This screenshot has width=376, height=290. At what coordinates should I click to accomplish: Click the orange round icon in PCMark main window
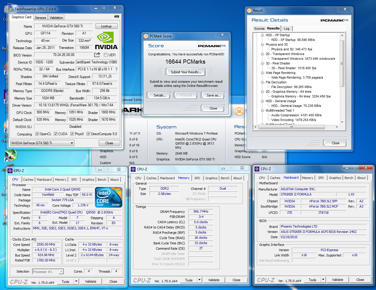(x=239, y=111)
